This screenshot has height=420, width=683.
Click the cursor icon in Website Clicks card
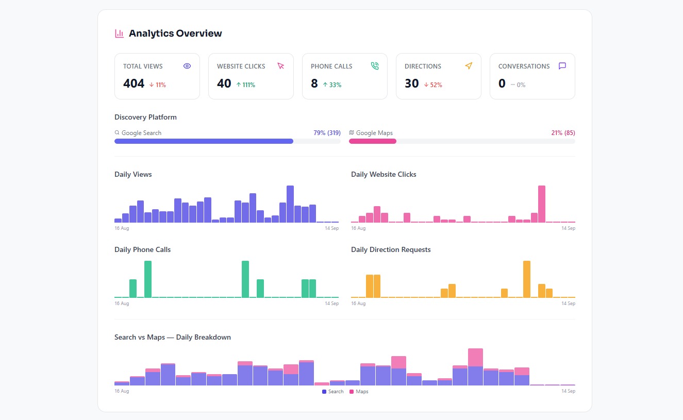[281, 66]
